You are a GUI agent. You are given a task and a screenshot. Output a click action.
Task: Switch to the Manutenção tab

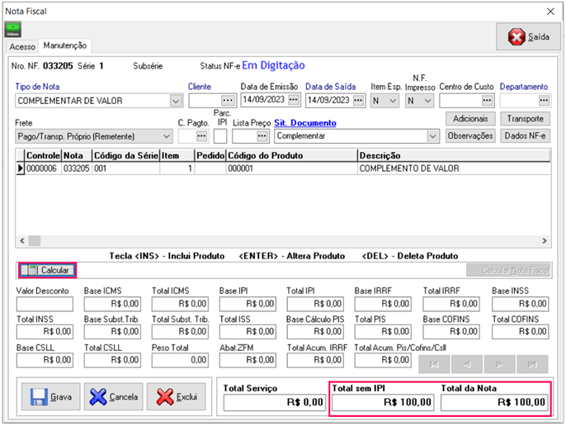(65, 46)
